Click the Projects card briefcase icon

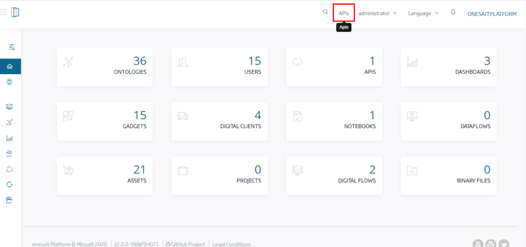tap(183, 171)
